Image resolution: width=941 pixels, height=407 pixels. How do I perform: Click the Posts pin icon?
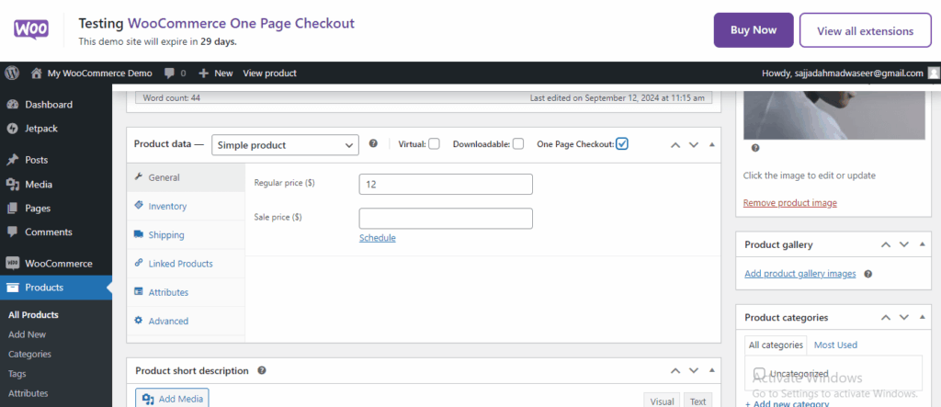coord(13,160)
